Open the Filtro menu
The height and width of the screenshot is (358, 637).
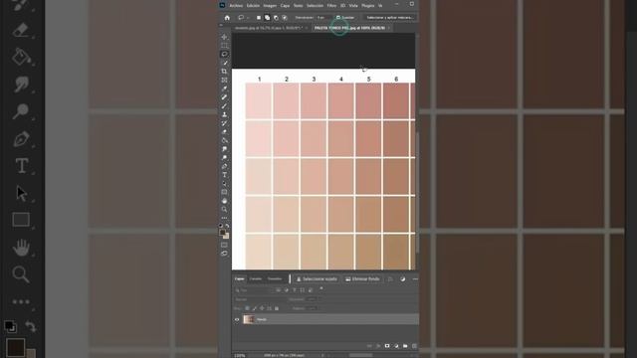point(331,6)
